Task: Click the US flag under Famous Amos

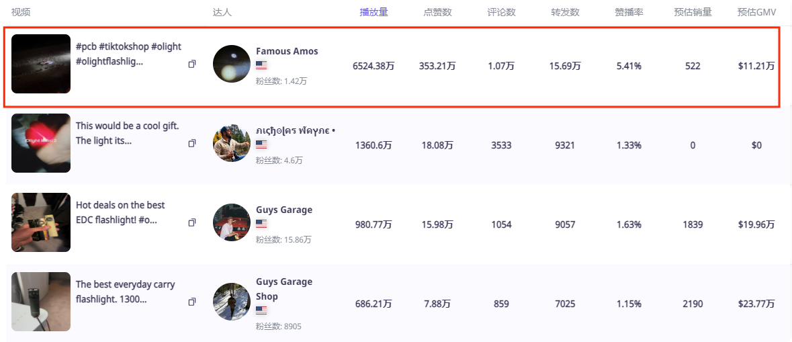Action: coord(261,65)
